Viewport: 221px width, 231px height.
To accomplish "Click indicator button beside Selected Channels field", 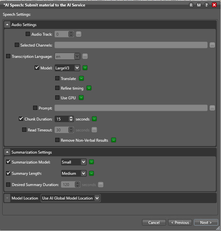I will (212, 45).
